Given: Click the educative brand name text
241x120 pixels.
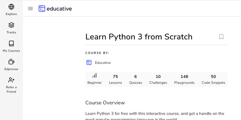Looking at the screenshot, I should (x=59, y=9).
